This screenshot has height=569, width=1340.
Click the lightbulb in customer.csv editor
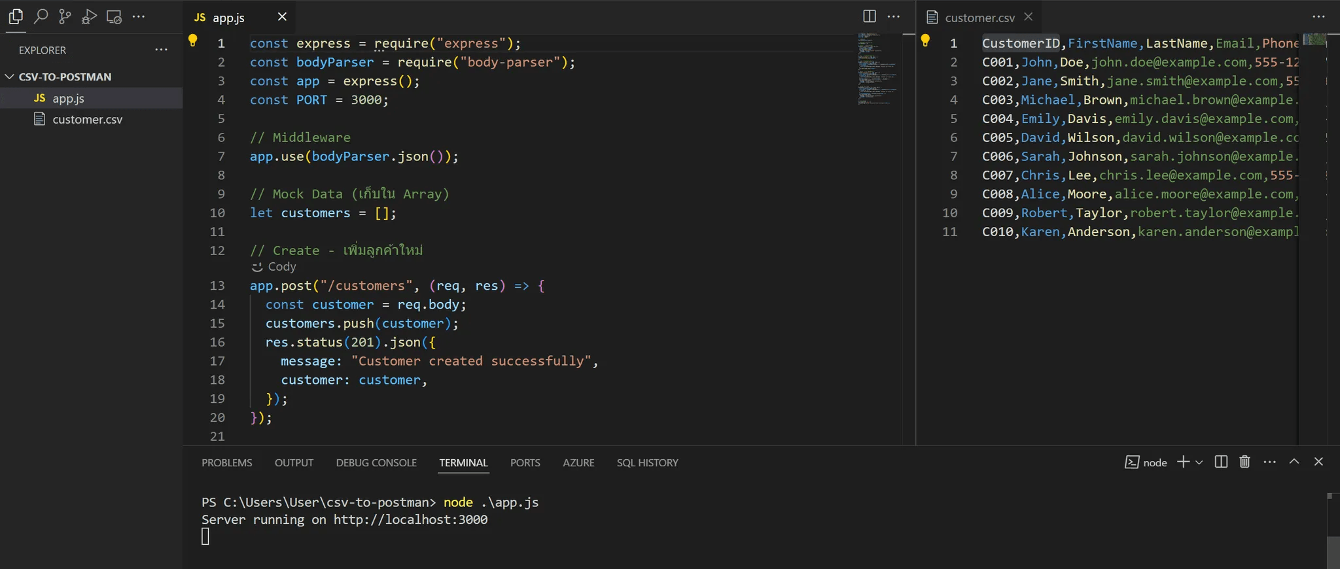pyautogui.click(x=925, y=41)
